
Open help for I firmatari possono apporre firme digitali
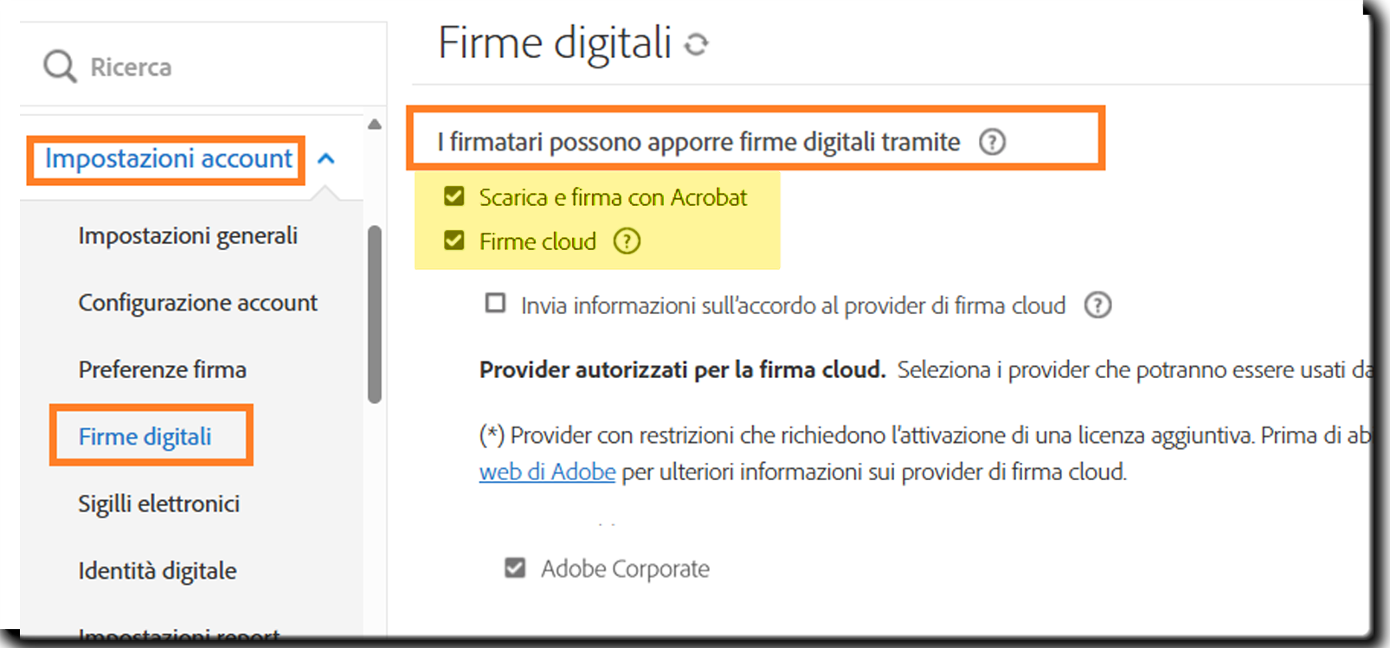point(994,143)
